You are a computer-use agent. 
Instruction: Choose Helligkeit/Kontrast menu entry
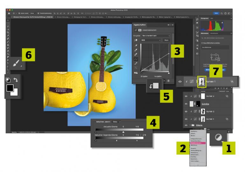(196, 139)
